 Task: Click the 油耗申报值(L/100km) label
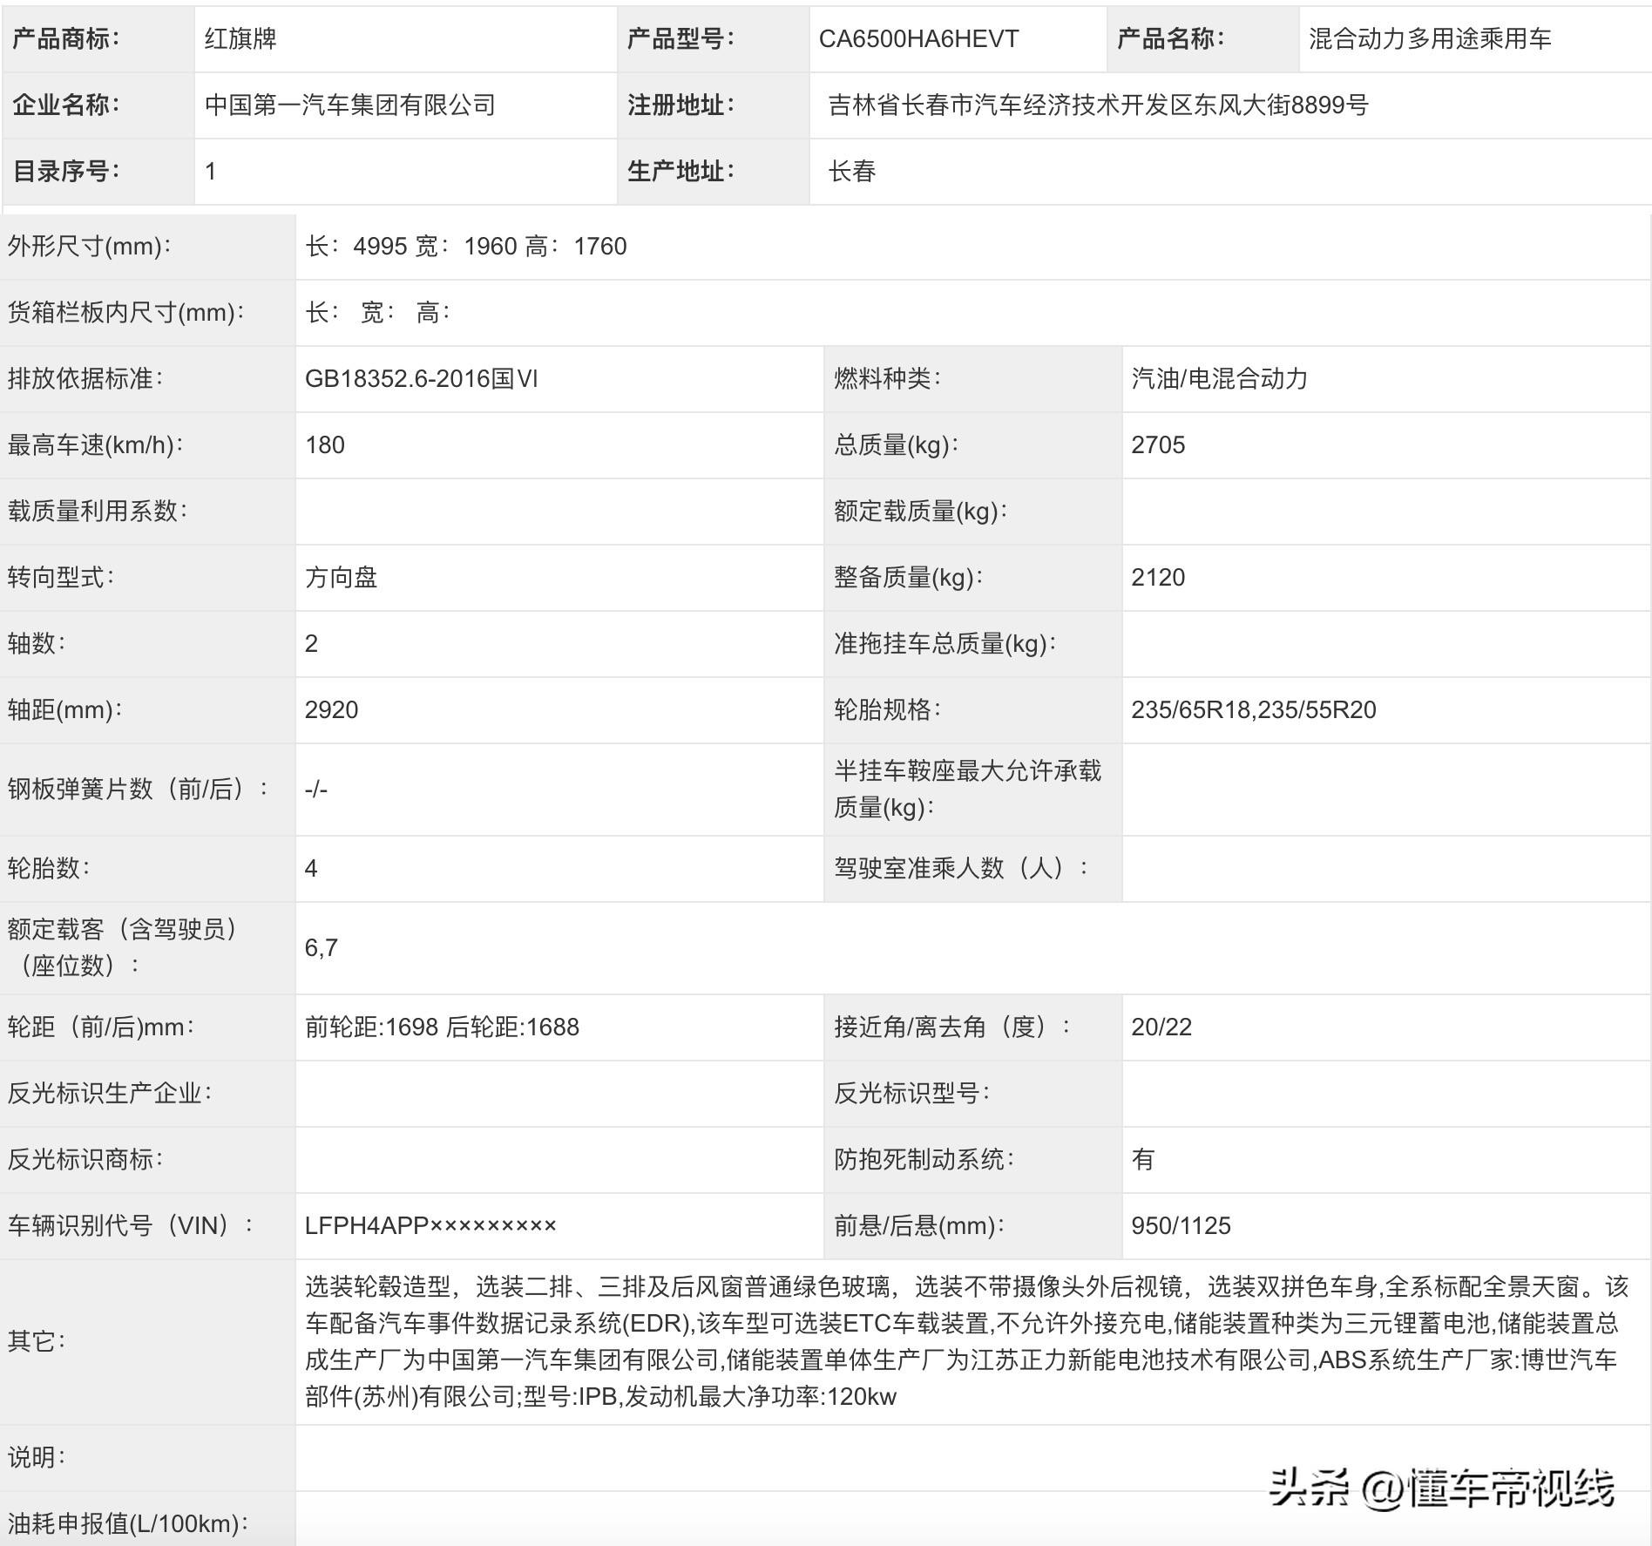(x=128, y=1523)
